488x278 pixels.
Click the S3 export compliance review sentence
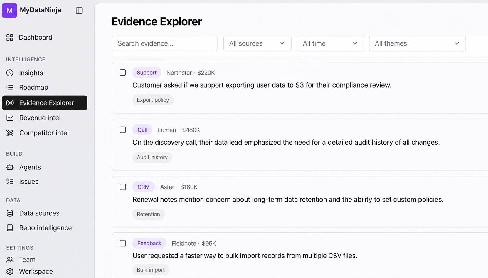pyautogui.click(x=262, y=85)
